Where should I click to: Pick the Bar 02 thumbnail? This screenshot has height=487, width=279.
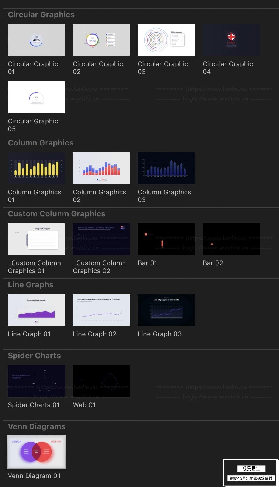point(231,239)
